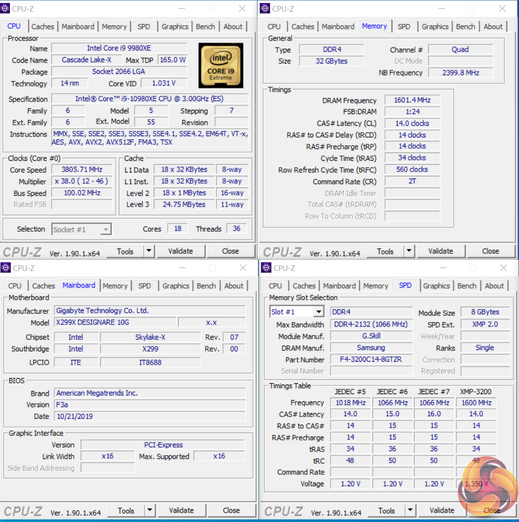Click part number F4-3200C14-8GTZR
519x522 pixels.
371,360
